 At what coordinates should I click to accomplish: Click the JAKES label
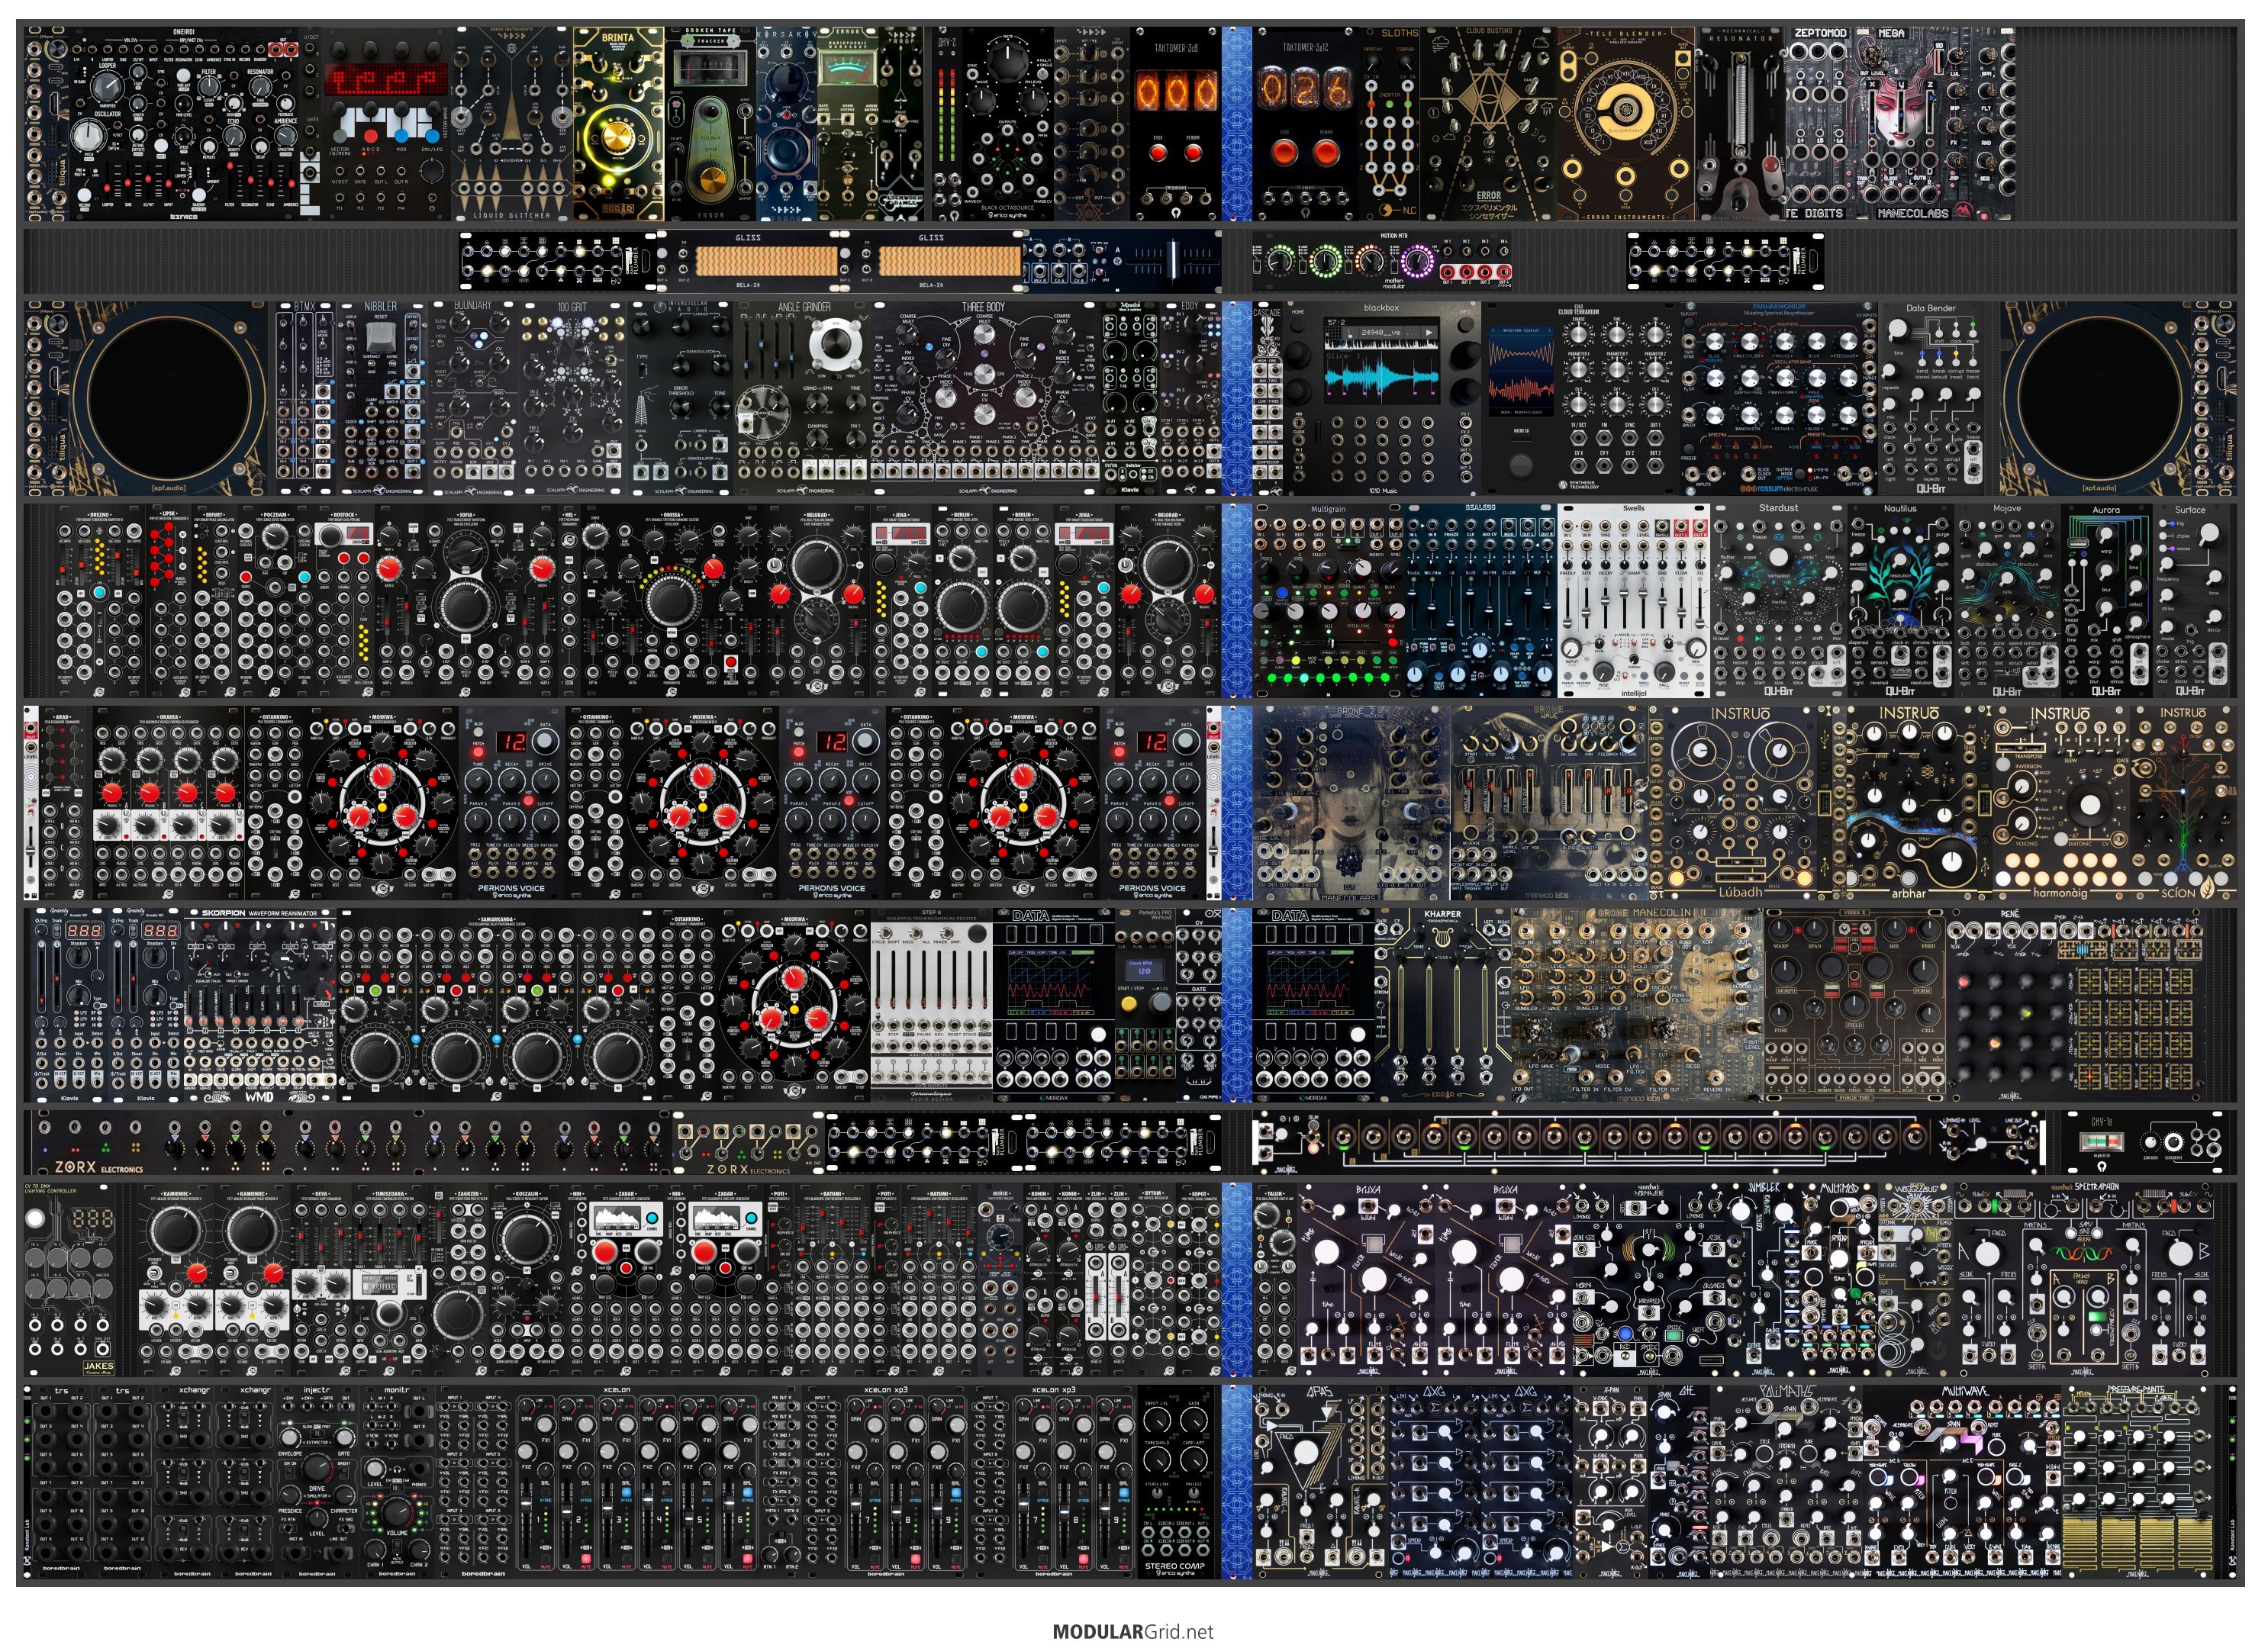pyautogui.click(x=98, y=1368)
